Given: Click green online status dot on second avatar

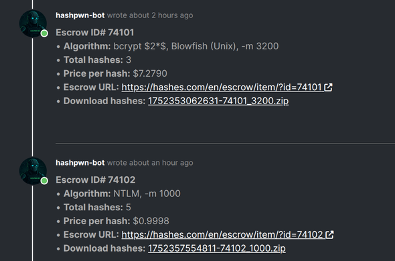Looking at the screenshot, I should pos(44,181).
